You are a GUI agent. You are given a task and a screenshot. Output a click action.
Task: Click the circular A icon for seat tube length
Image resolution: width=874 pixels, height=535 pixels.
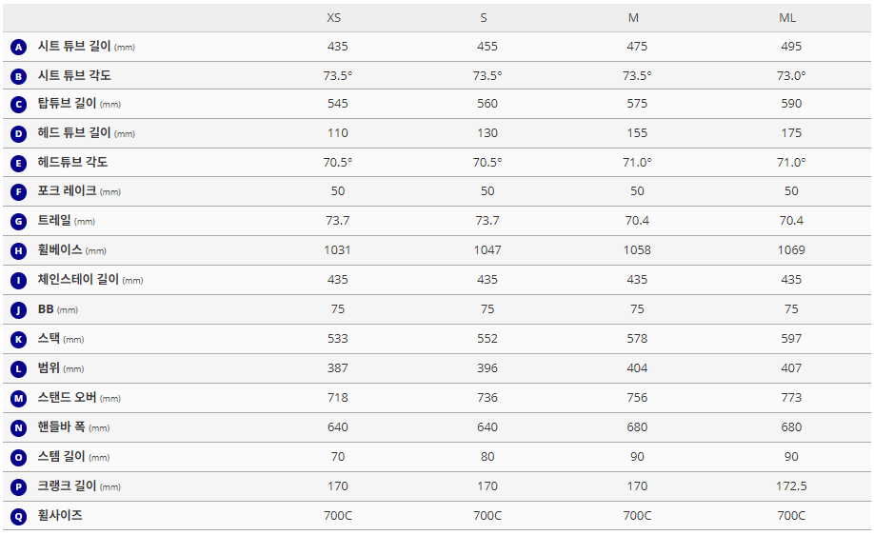click(x=18, y=47)
